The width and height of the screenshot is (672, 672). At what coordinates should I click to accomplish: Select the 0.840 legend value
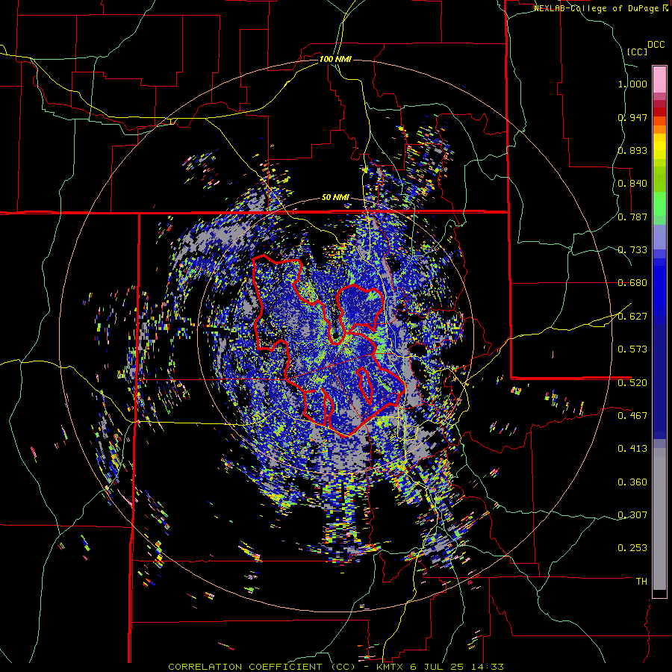click(632, 184)
